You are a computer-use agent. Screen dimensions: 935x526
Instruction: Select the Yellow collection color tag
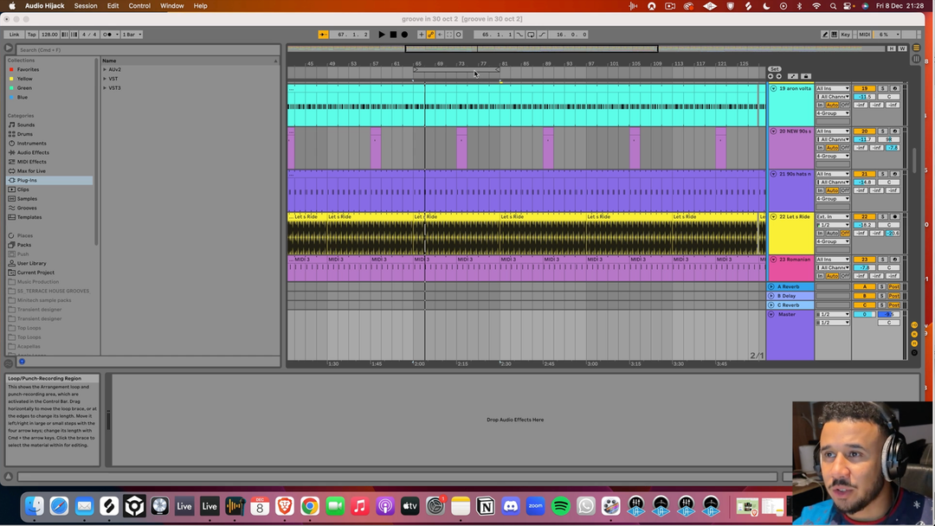(24, 79)
